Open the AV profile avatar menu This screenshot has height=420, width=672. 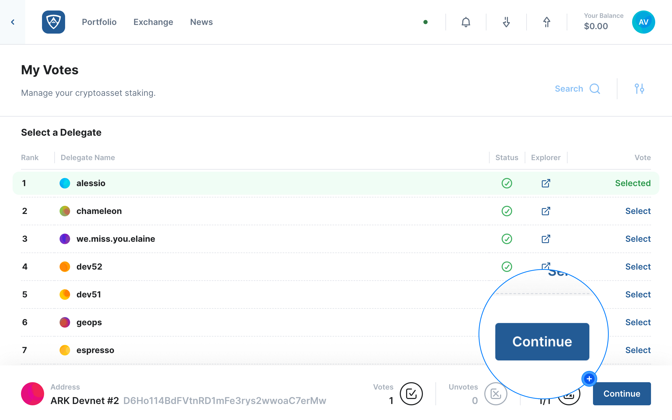(643, 22)
